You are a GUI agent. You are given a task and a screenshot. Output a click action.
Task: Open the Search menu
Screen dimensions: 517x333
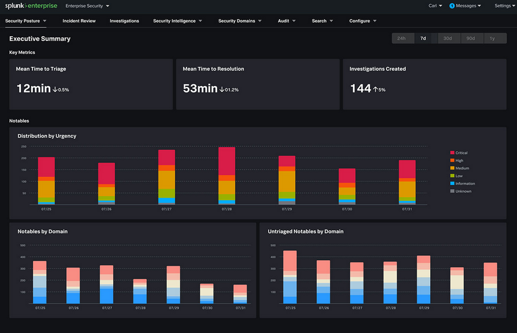(322, 21)
